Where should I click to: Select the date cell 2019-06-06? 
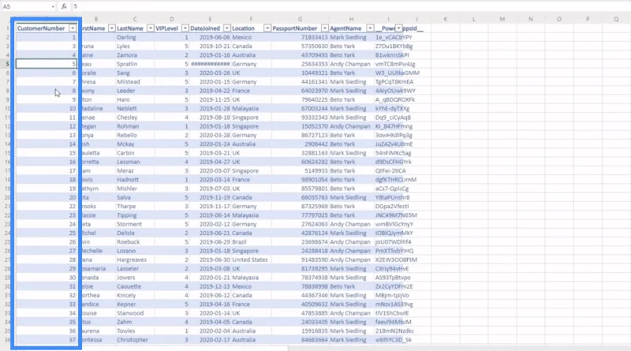coord(210,37)
